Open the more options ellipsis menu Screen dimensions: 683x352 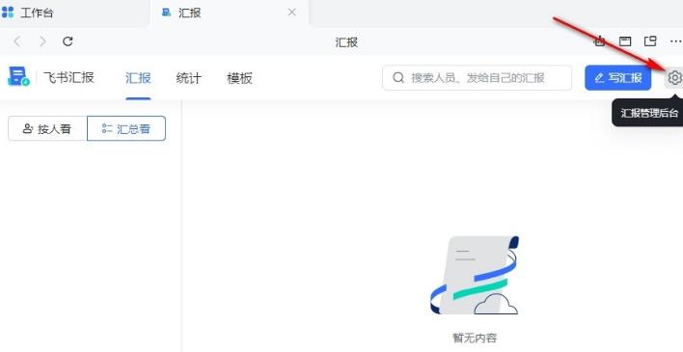click(675, 41)
